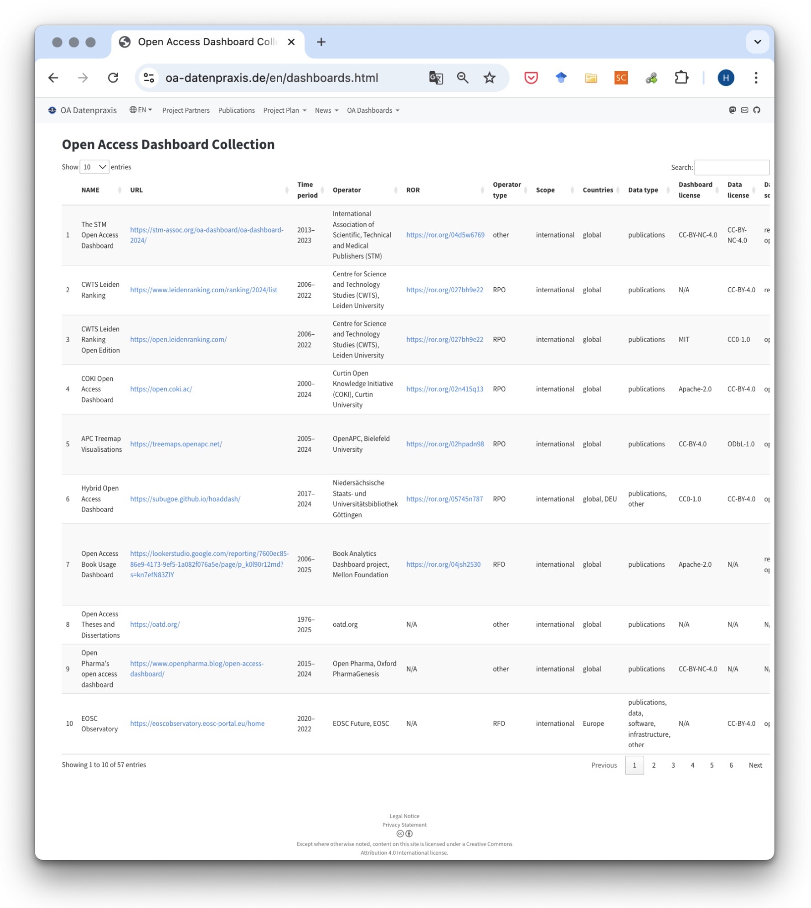The image size is (811, 908).
Task: Open the leidenranking.com ranking 2024 list link
Action: pyautogui.click(x=204, y=290)
